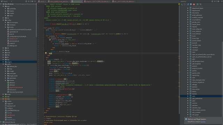Image resolution: width=223 pixels, height=125 pixels.
Task: Switch to the class_subtask_issue_patch.rb tab
Action: [x=59, y=1]
